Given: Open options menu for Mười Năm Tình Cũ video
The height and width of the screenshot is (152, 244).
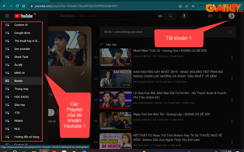Looking at the screenshot, I should pos(232,57).
